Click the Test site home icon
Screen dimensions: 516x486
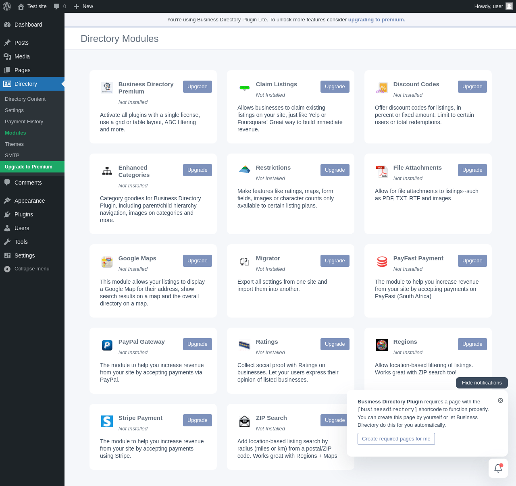21,6
